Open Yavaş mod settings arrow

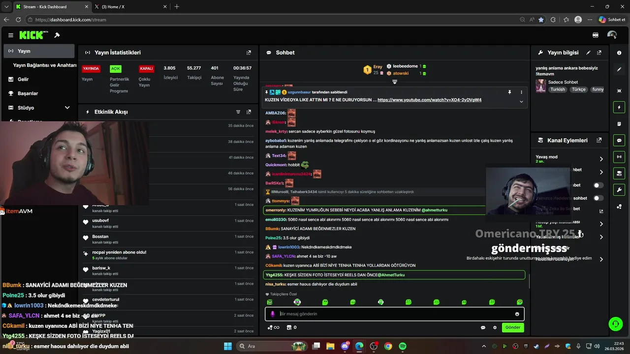tap(601, 159)
